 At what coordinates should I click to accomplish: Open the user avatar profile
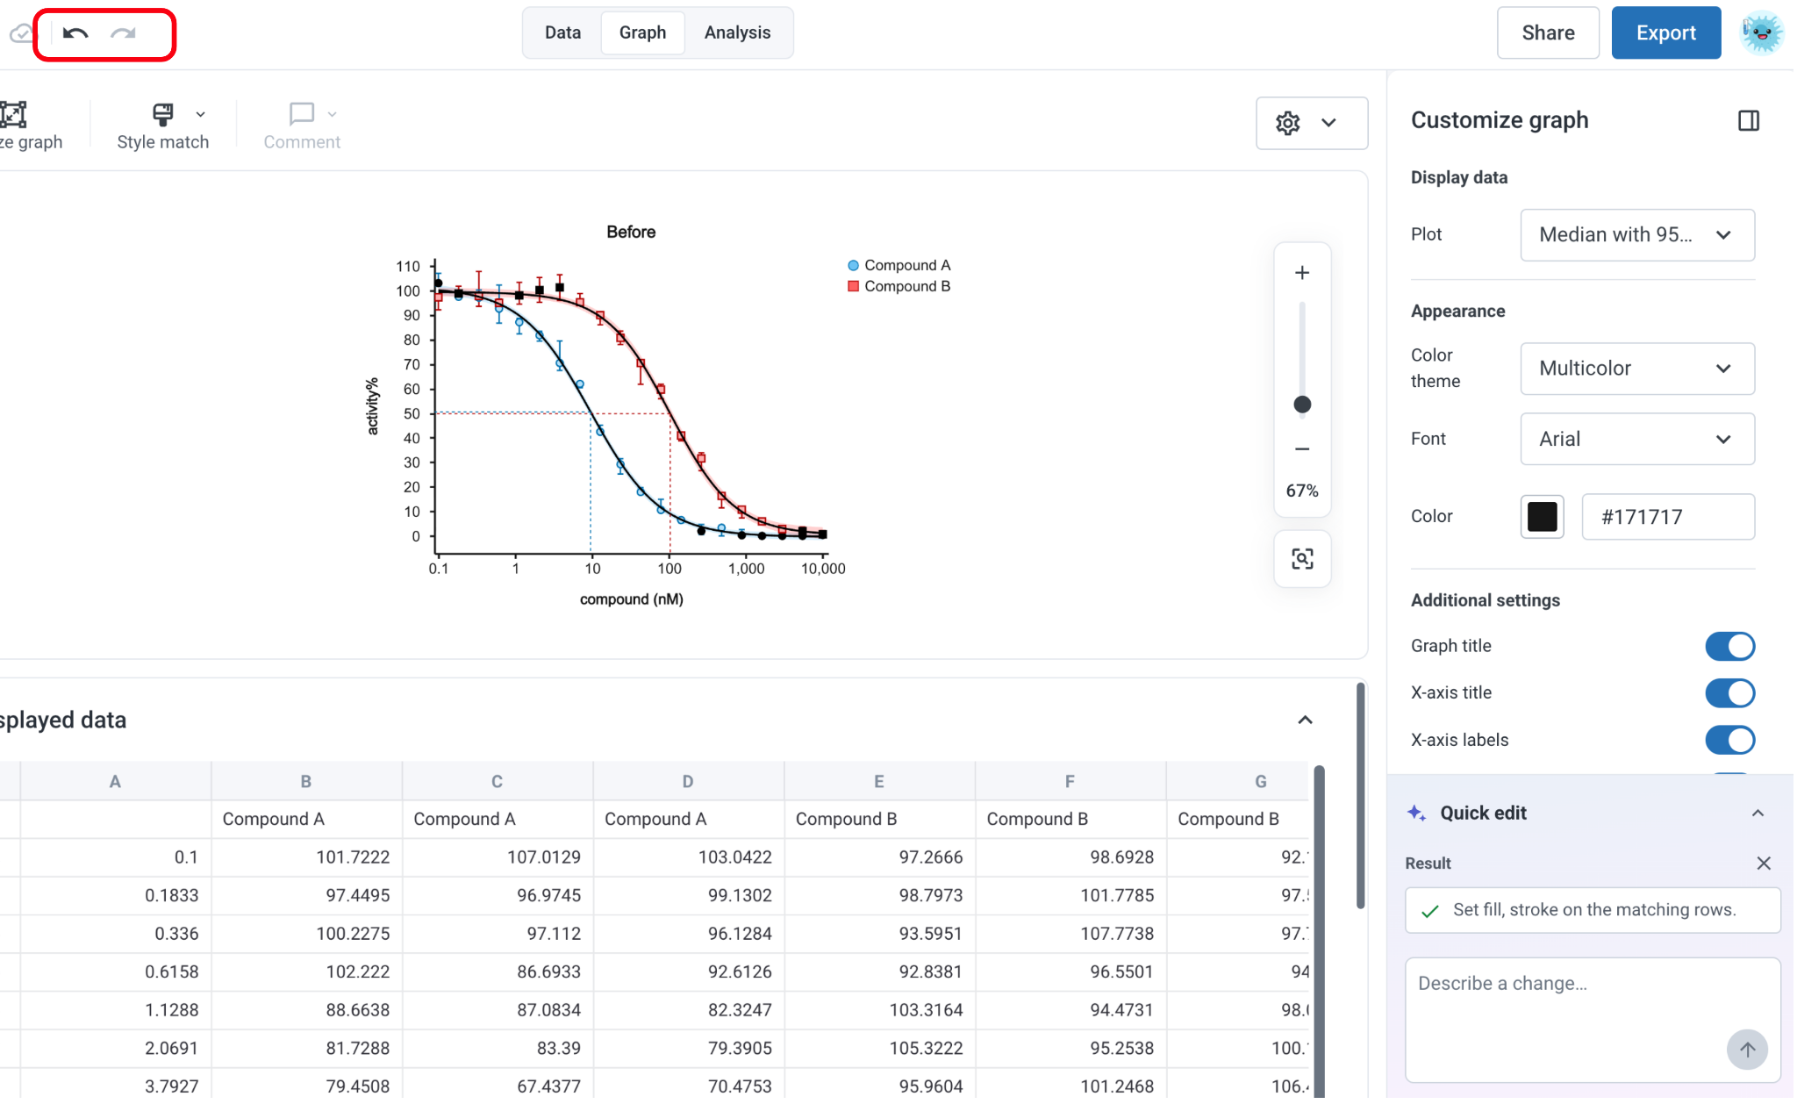click(x=1761, y=33)
